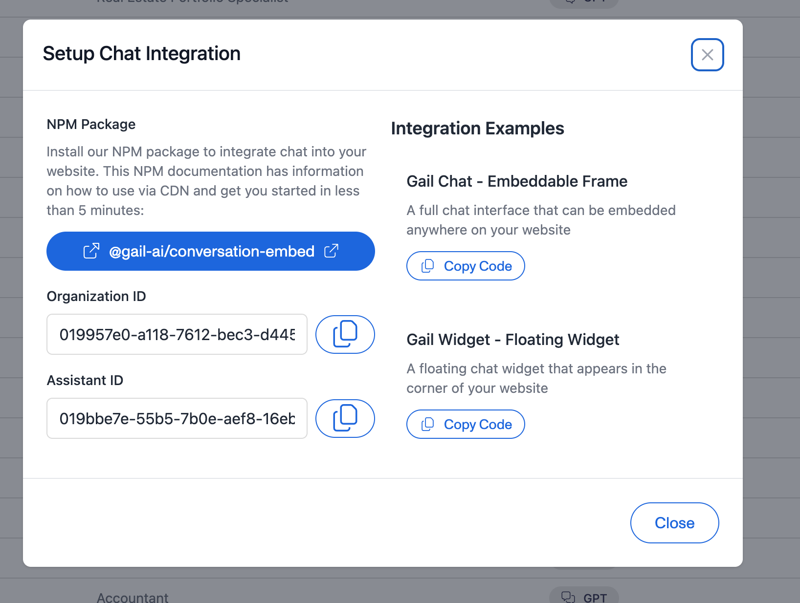This screenshot has height=603, width=800.
Task: Select the Organization ID input field
Action: pos(177,334)
